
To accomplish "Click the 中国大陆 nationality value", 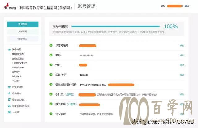I will coord(84,75).
